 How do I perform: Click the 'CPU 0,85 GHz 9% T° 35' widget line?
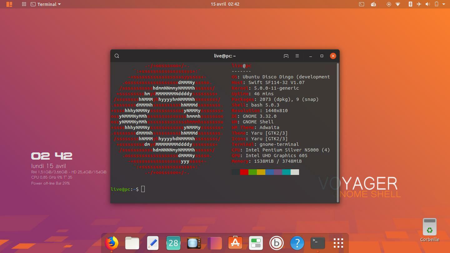(x=52, y=177)
